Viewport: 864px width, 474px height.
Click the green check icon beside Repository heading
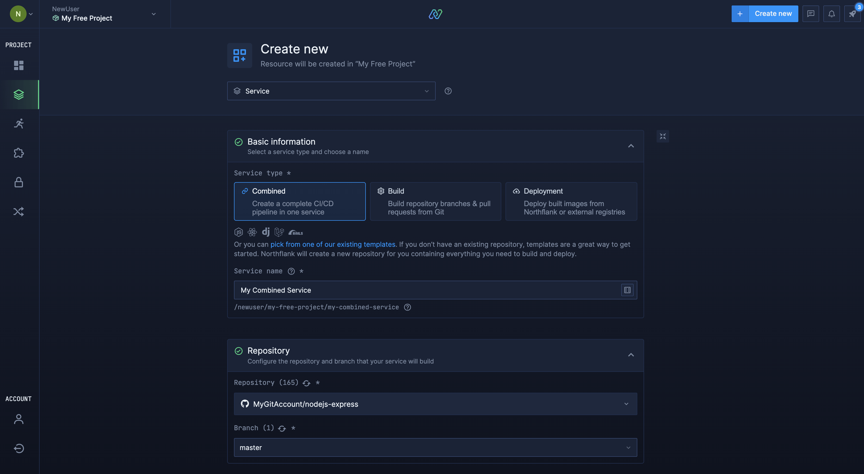(238, 351)
